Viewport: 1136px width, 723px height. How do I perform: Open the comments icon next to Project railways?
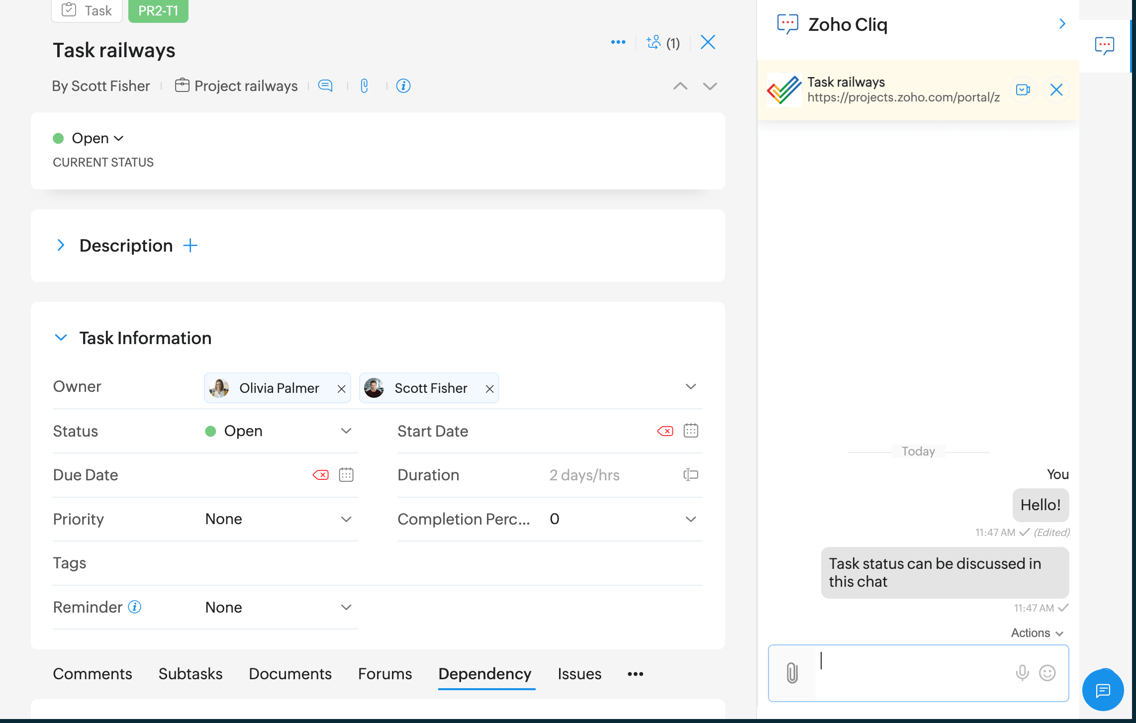[326, 86]
